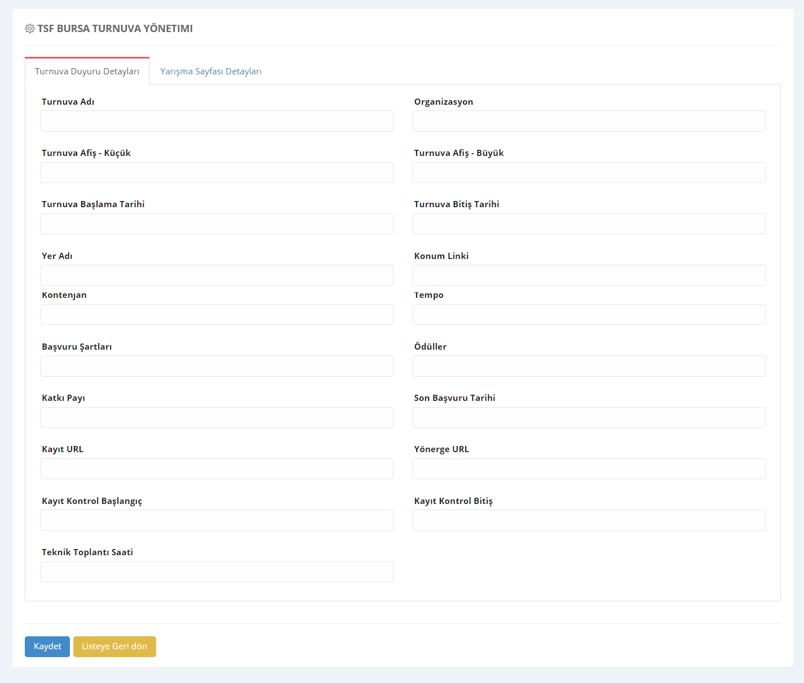Viewport: 804px width, 683px height.
Task: Click the Turnuva Bitiş Tarihi field
Action: (x=589, y=224)
